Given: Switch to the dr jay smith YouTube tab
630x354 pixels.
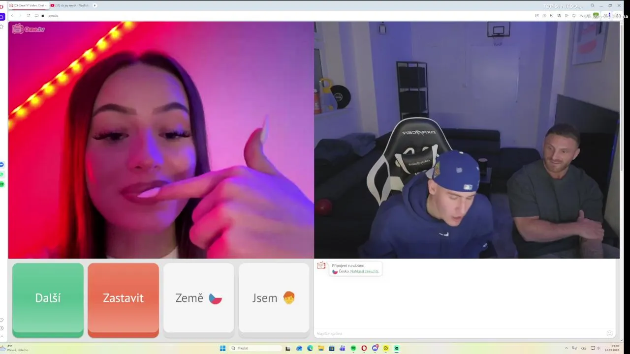Looking at the screenshot, I should 70,5.
